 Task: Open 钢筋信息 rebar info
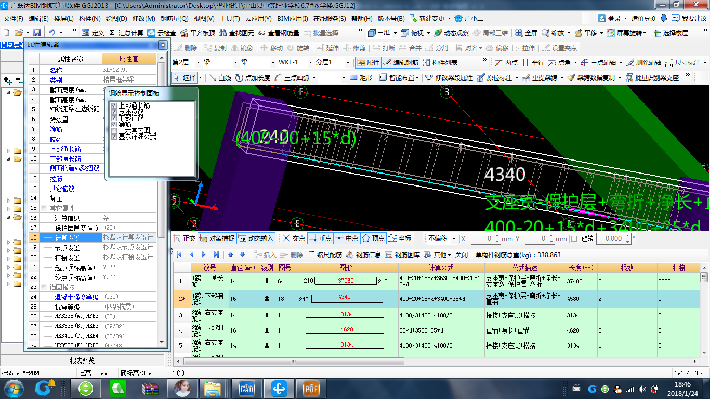coord(363,255)
